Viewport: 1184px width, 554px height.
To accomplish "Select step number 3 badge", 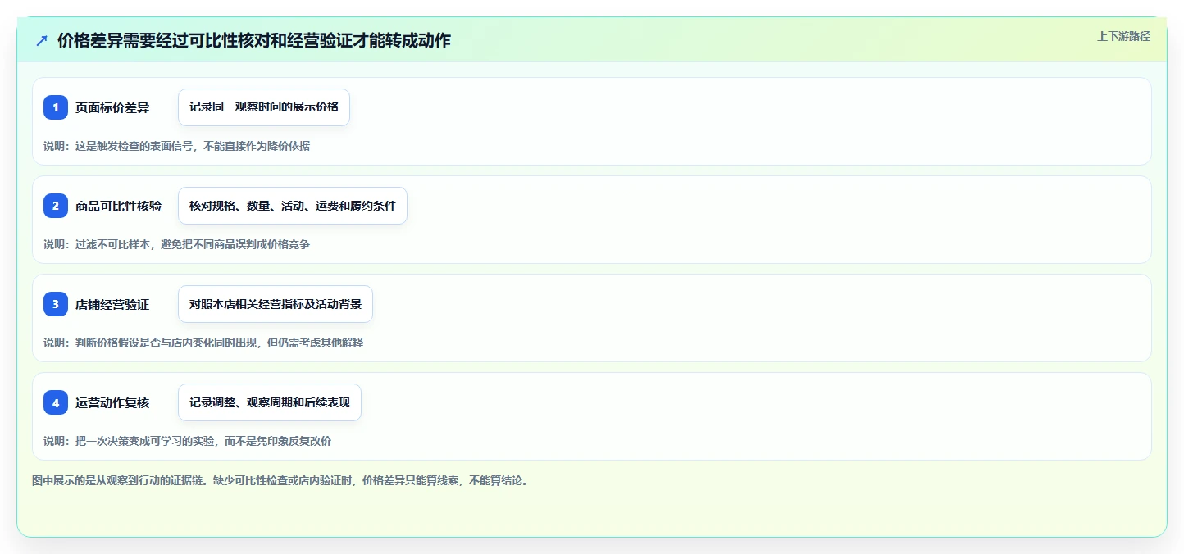I will click(56, 304).
